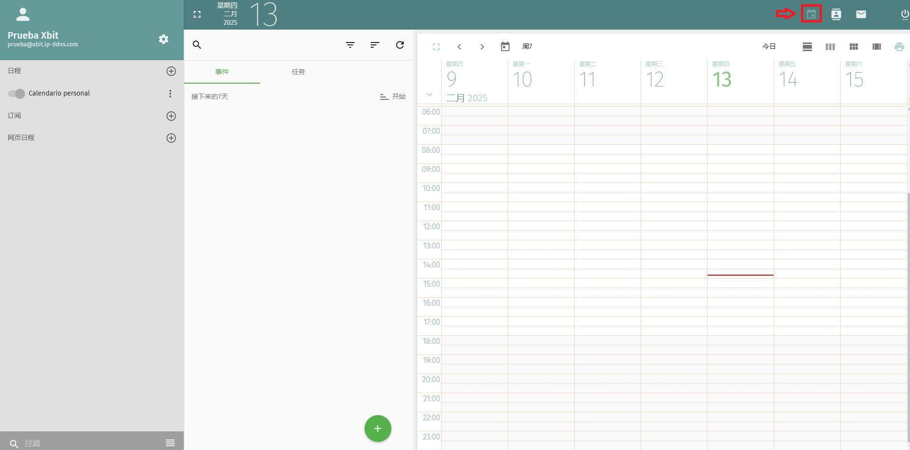
Task: Add a new web calendar under 网页日程
Action: click(171, 138)
